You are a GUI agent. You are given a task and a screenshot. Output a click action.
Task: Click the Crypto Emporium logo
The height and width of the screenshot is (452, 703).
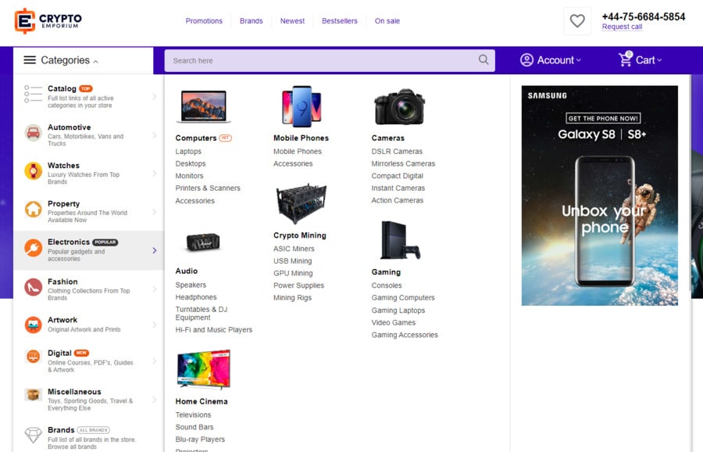coord(48,20)
